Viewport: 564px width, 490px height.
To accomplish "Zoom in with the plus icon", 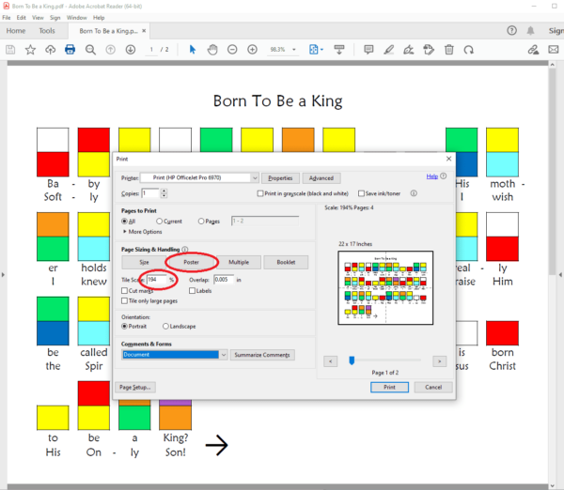I will pyautogui.click(x=253, y=50).
